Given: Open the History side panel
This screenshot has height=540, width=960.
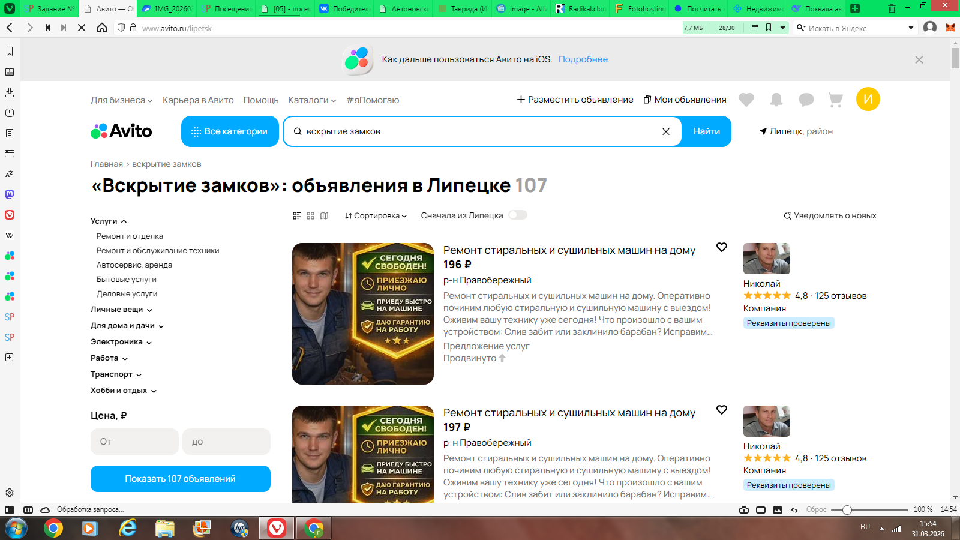Looking at the screenshot, I should (x=10, y=113).
